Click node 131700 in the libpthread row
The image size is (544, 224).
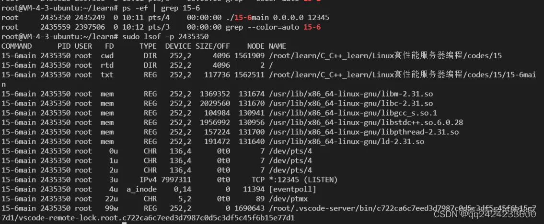252,132
